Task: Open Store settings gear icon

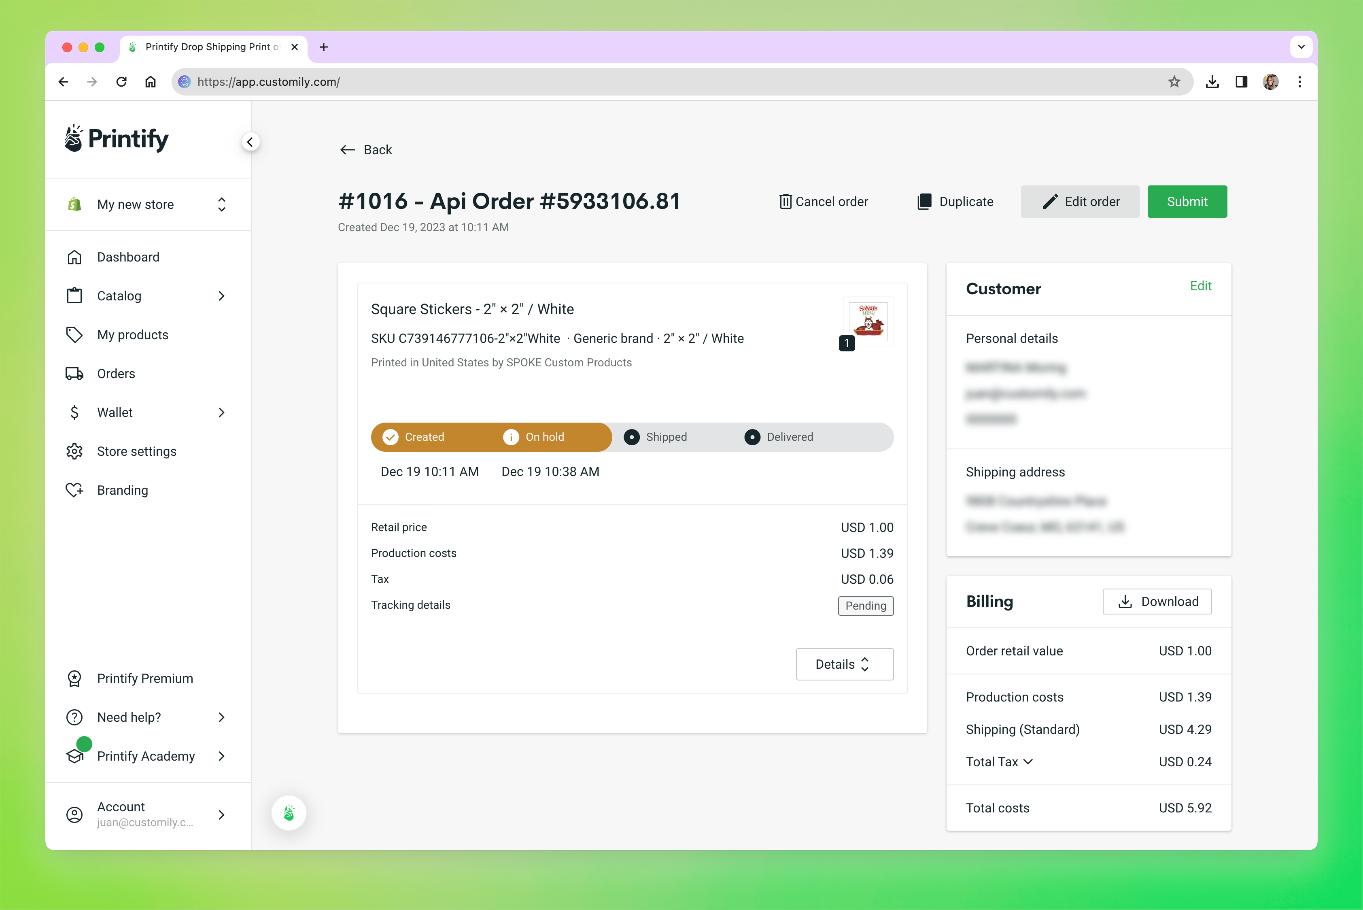Action: pyautogui.click(x=74, y=451)
